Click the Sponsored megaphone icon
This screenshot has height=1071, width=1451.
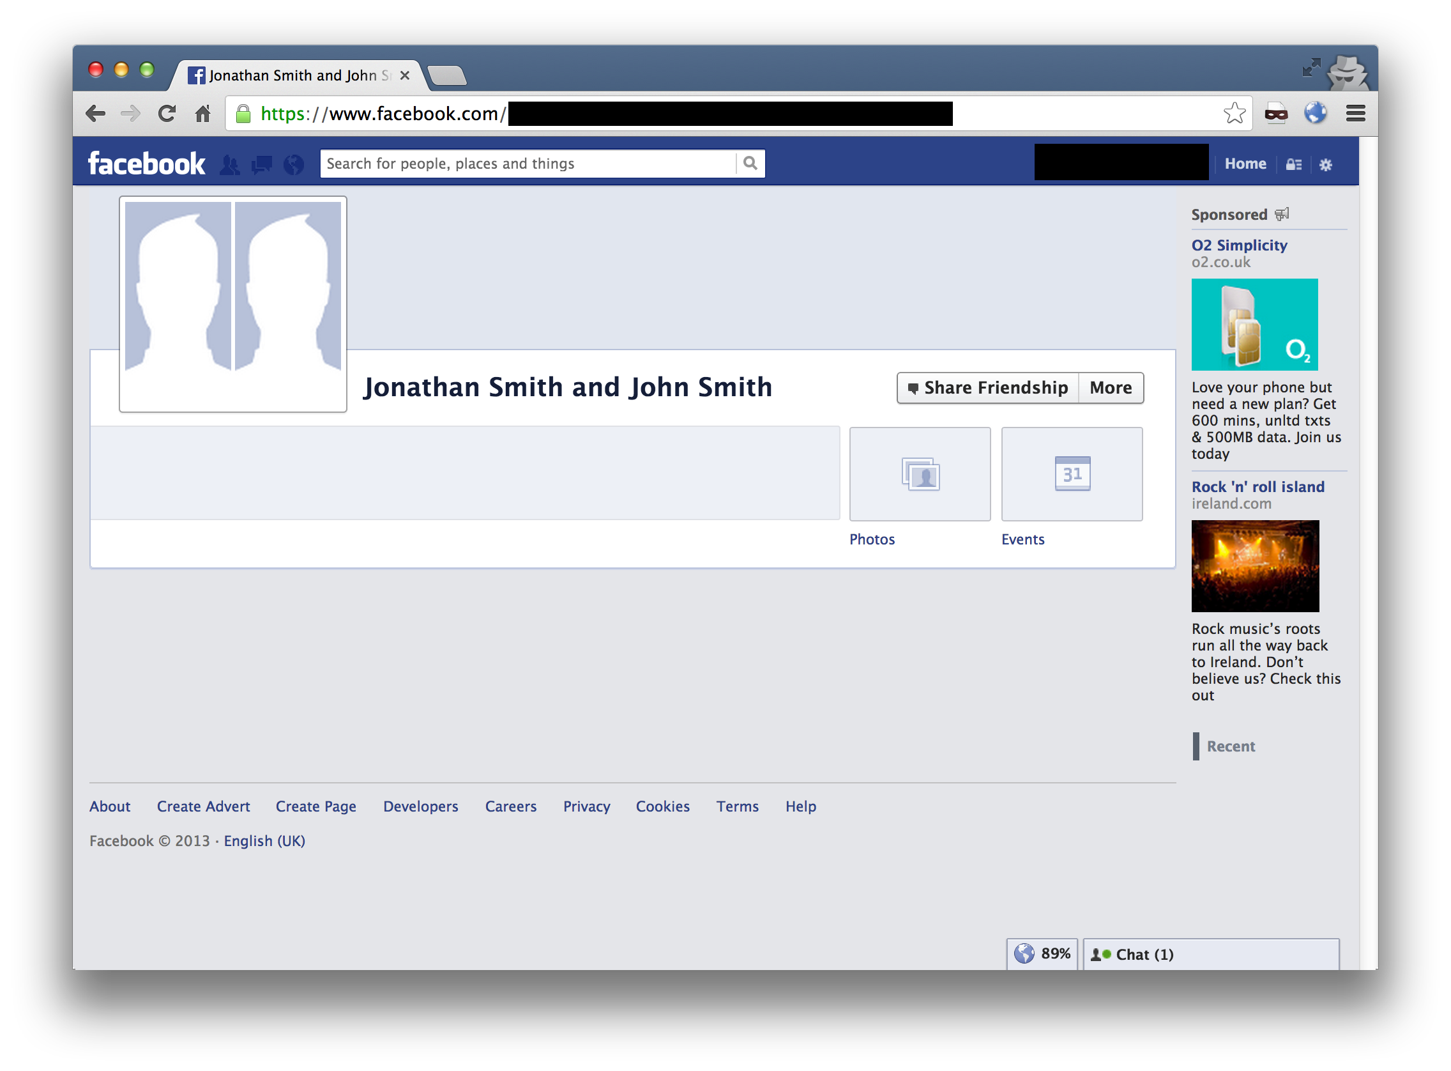pyautogui.click(x=1282, y=214)
